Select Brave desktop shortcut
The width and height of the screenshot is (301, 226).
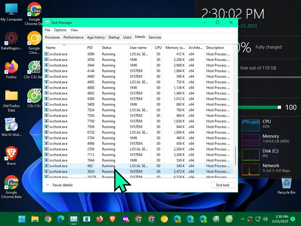click(x=11, y=156)
